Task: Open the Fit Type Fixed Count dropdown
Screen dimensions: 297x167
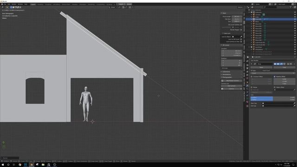Action: coord(278,71)
